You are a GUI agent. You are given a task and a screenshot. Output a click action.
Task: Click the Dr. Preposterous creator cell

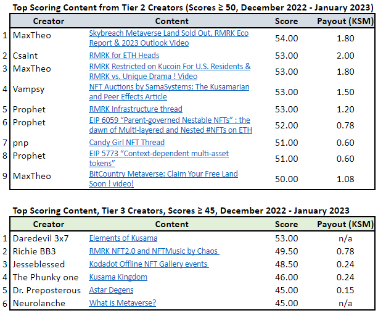47,290
